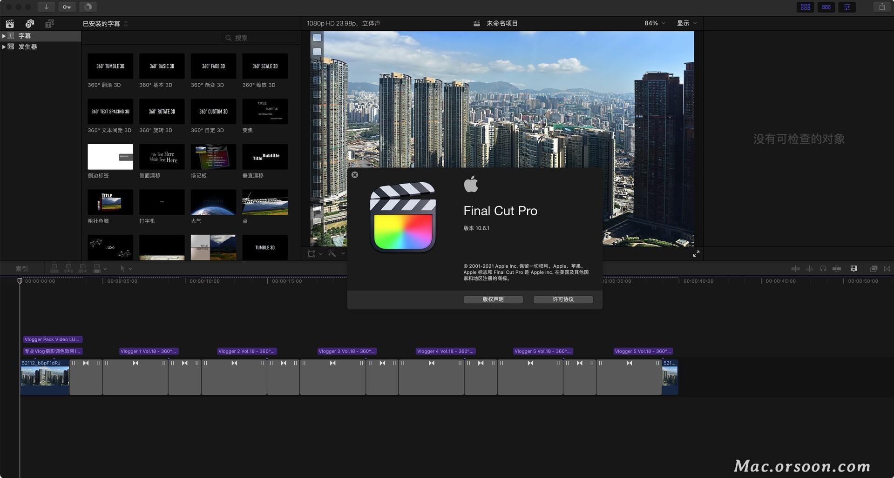Open the 索引 timeline index
The image size is (894, 478).
click(x=22, y=269)
